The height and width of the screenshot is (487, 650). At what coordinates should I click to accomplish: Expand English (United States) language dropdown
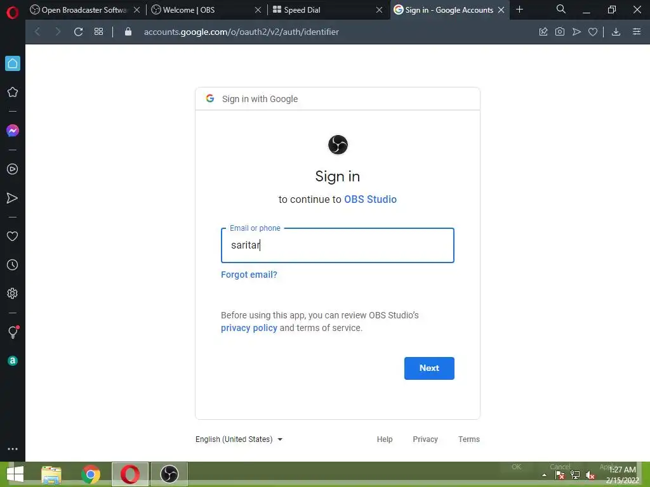239,439
